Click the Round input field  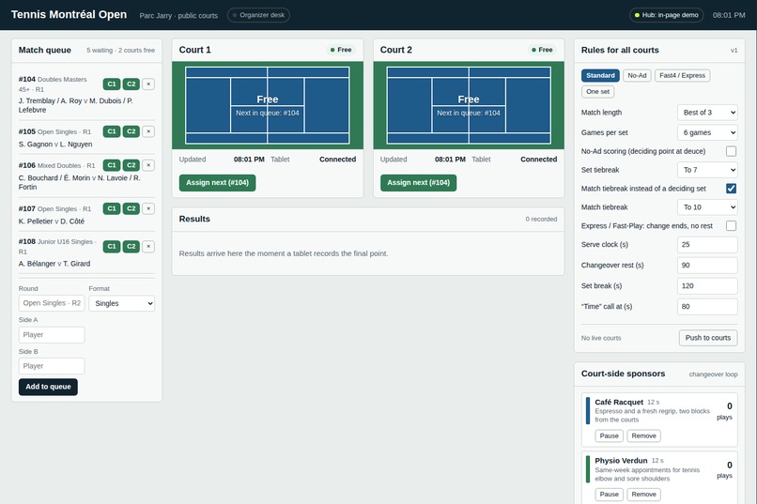(x=52, y=303)
